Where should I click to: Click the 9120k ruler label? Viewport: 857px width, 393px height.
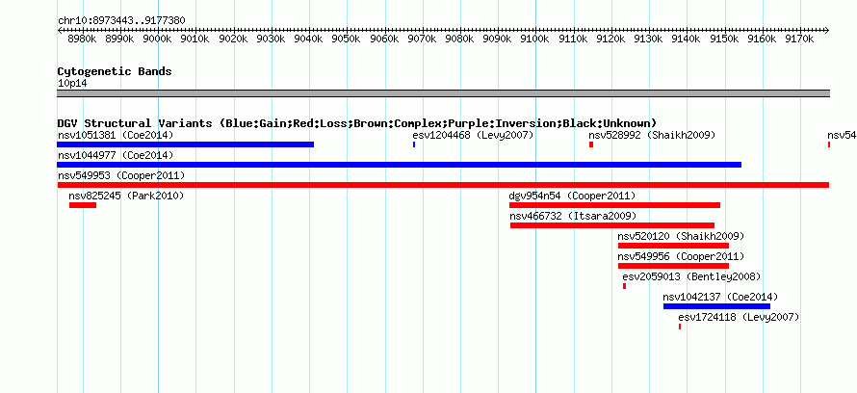tap(611, 39)
